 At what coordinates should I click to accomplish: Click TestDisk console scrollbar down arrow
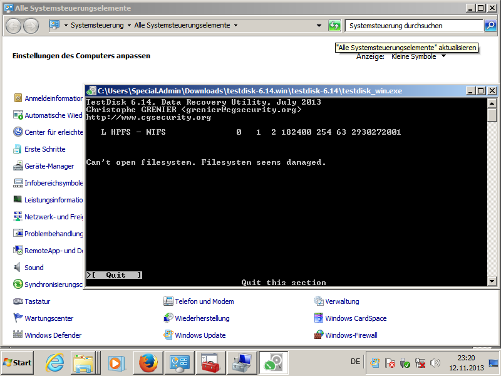tap(492, 281)
